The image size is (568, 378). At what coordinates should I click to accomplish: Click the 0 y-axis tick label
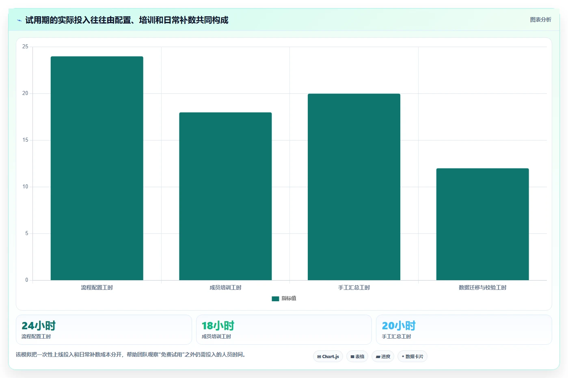pos(27,280)
